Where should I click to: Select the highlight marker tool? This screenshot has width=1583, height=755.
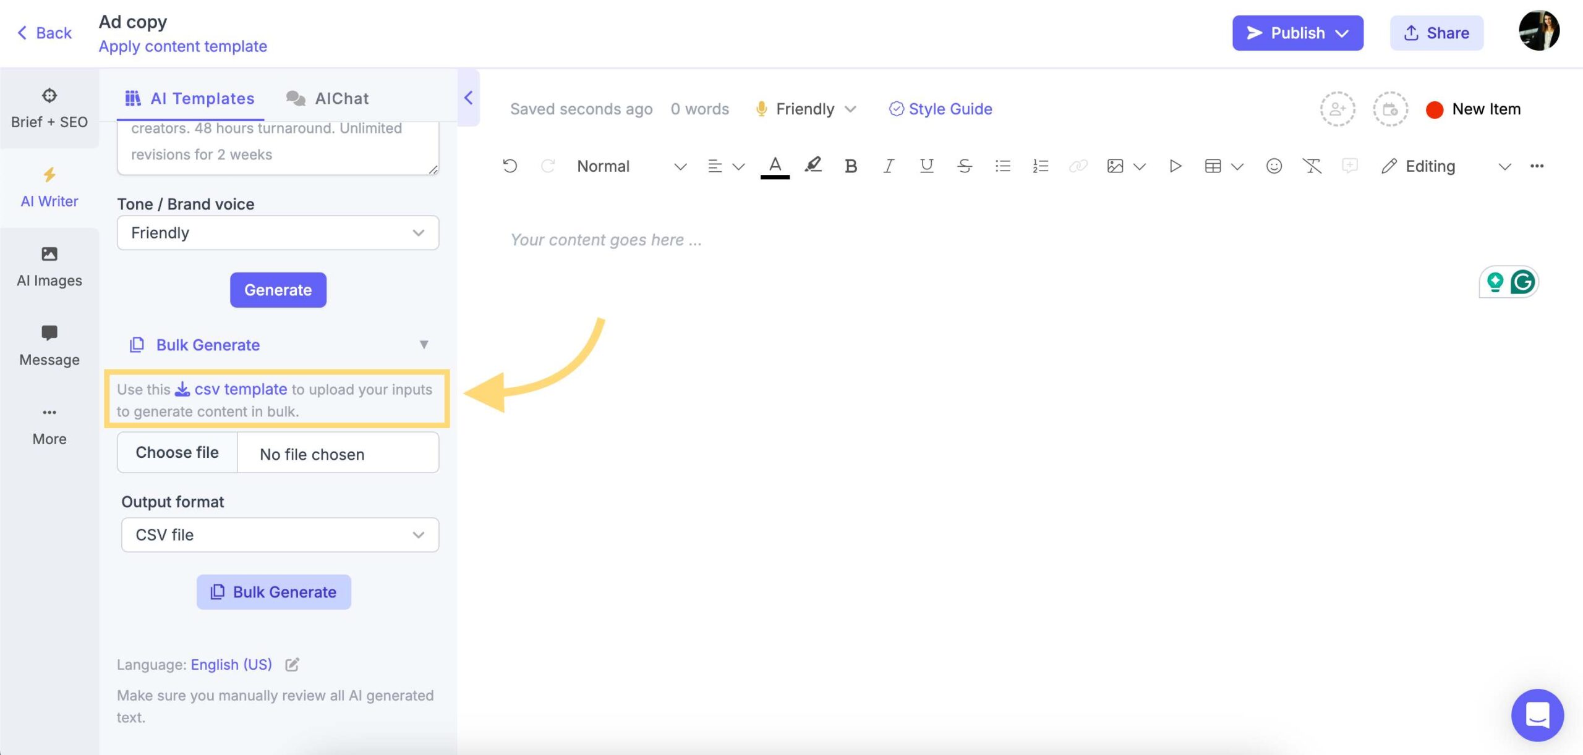[813, 165]
